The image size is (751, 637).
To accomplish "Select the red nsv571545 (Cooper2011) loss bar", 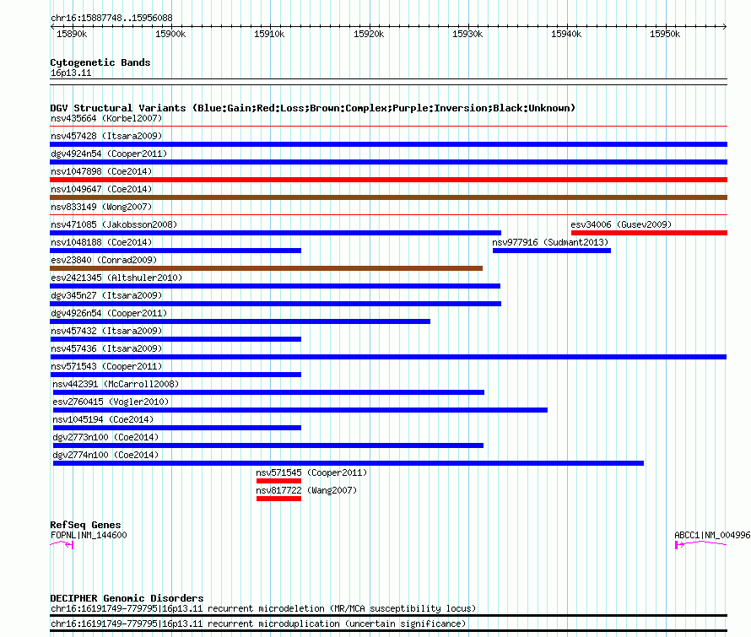I will point(278,481).
